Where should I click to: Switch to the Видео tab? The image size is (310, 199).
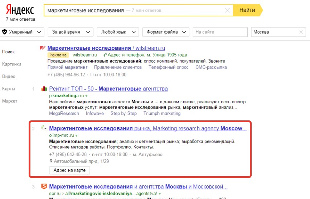point(9,76)
